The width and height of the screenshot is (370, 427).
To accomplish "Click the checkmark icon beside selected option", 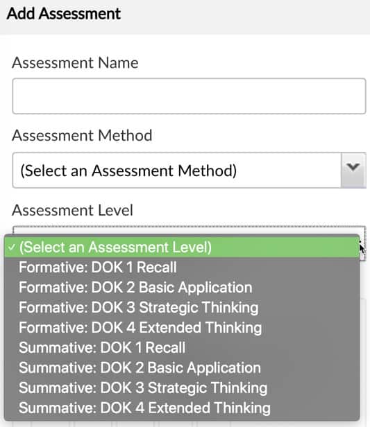I will pos(11,247).
